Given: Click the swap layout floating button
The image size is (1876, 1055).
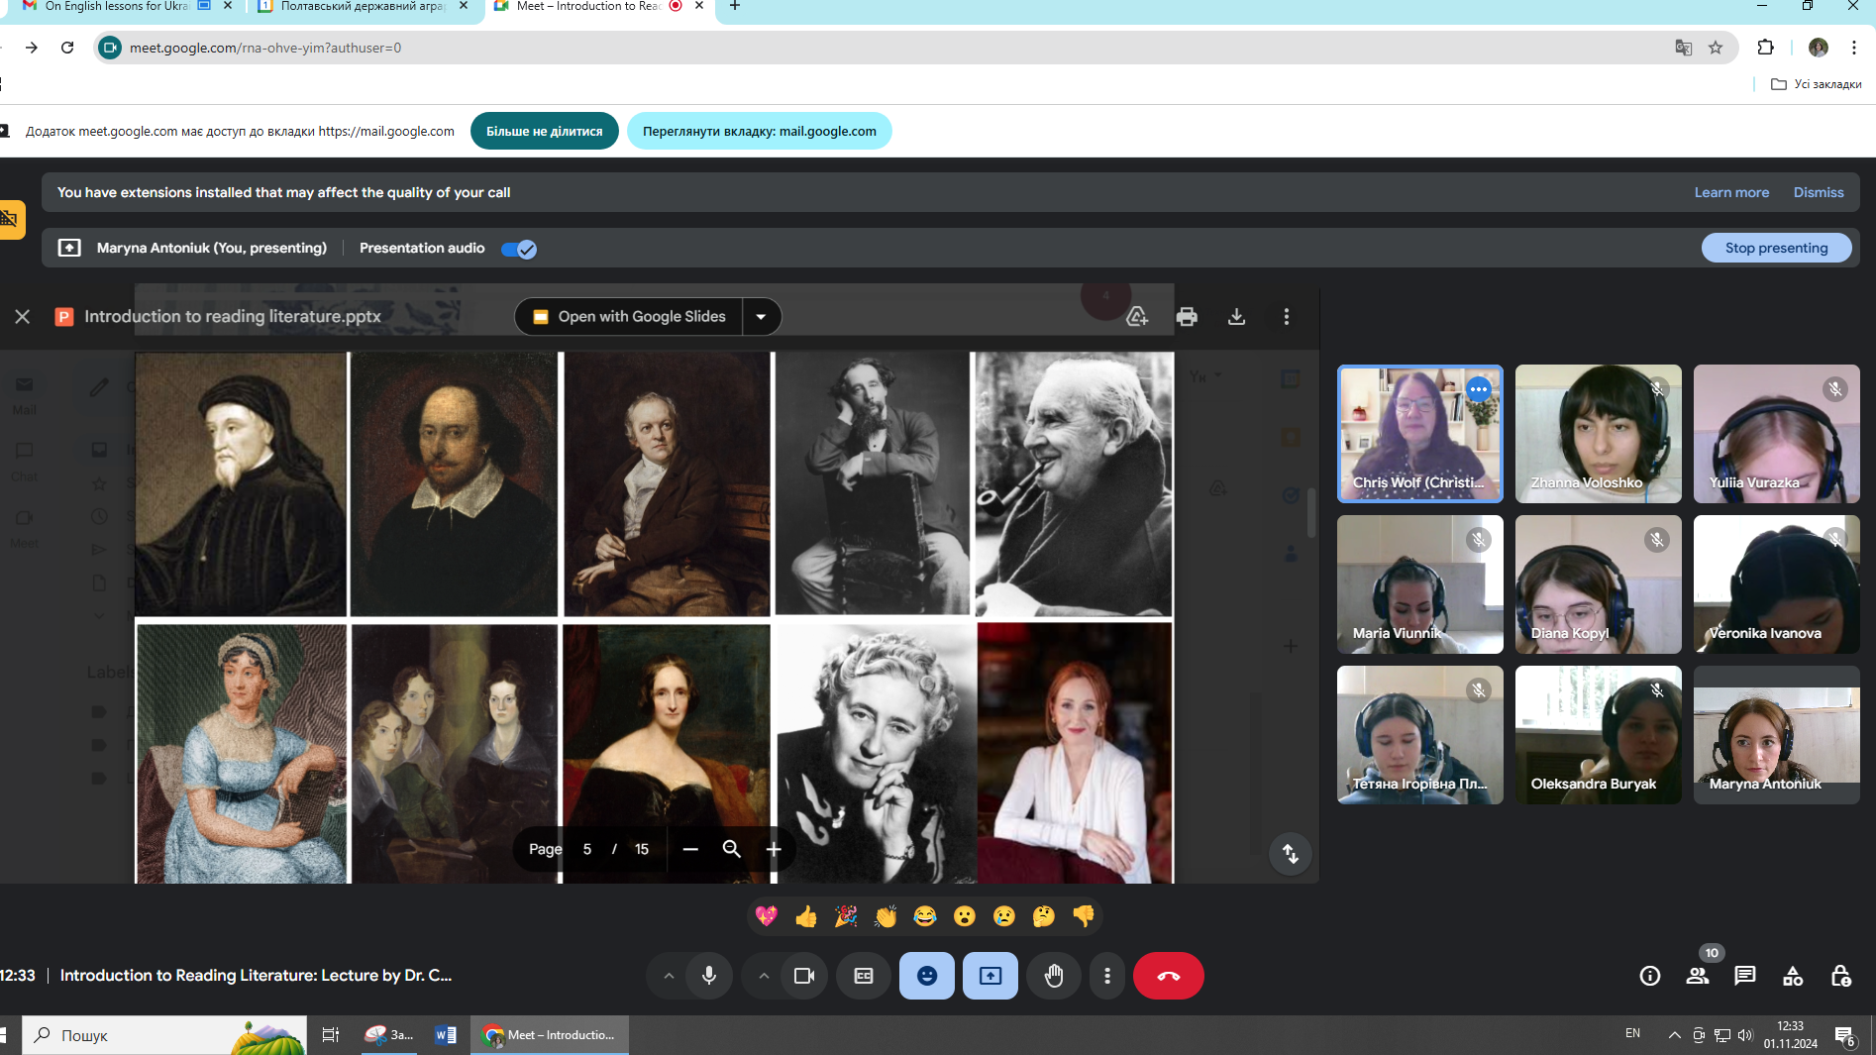Looking at the screenshot, I should (x=1291, y=854).
